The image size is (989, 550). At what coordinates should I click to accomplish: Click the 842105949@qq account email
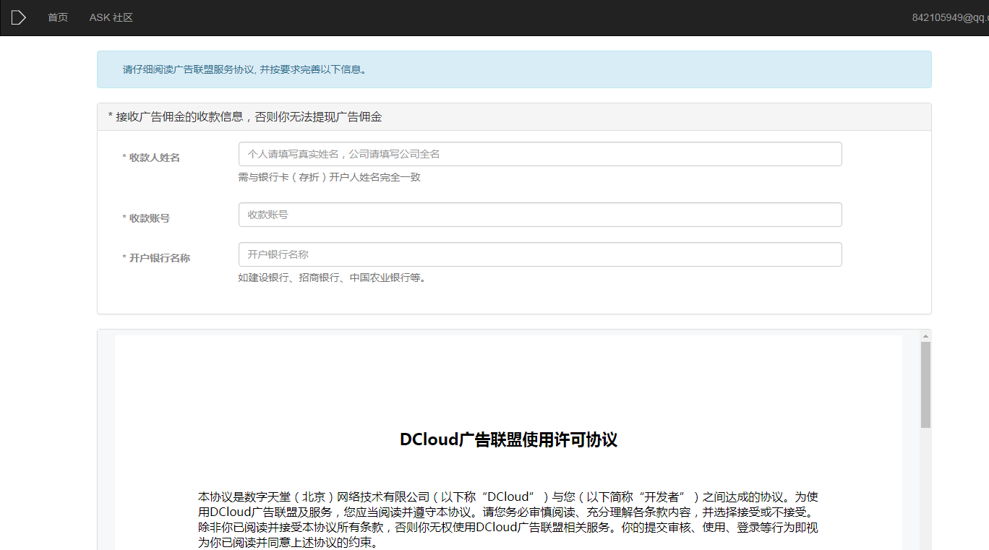point(950,17)
